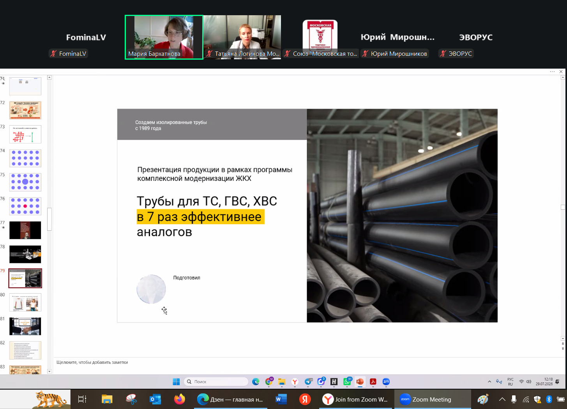This screenshot has width=567, height=409.
Task: Toggle Bluetooth icon in the system tray
Action: tap(549, 399)
